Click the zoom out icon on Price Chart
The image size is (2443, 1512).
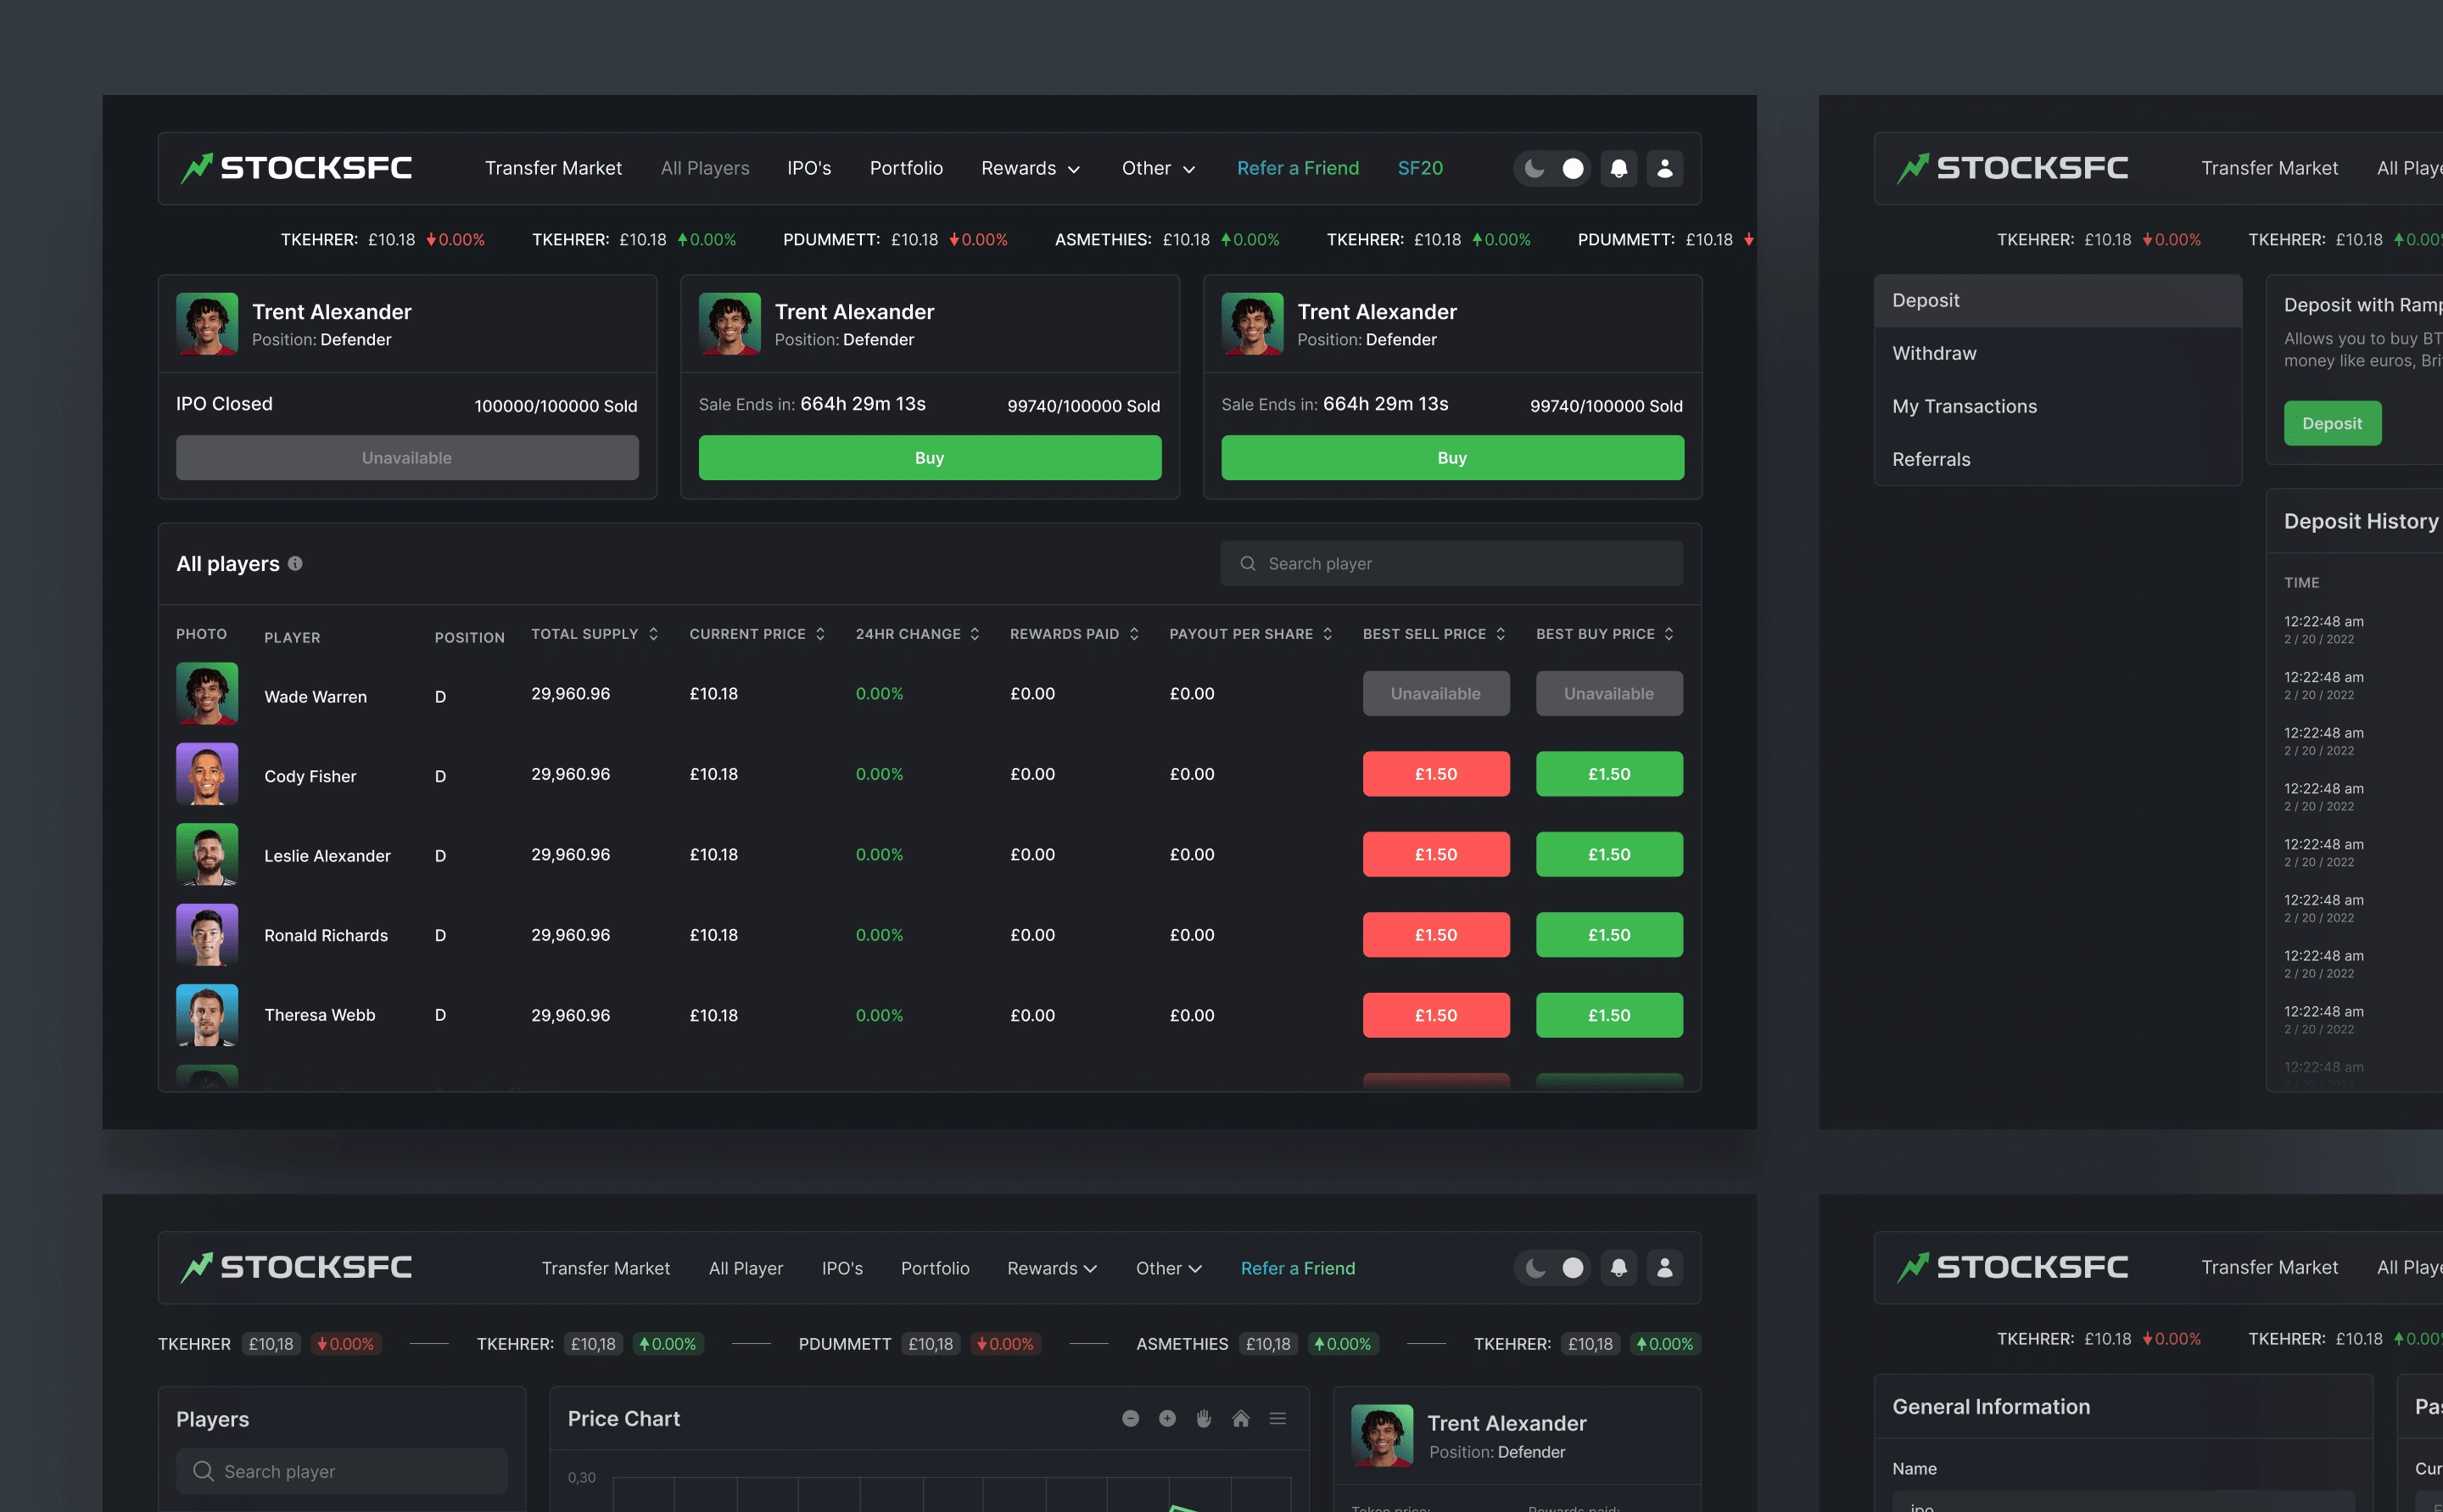[x=1131, y=1418]
